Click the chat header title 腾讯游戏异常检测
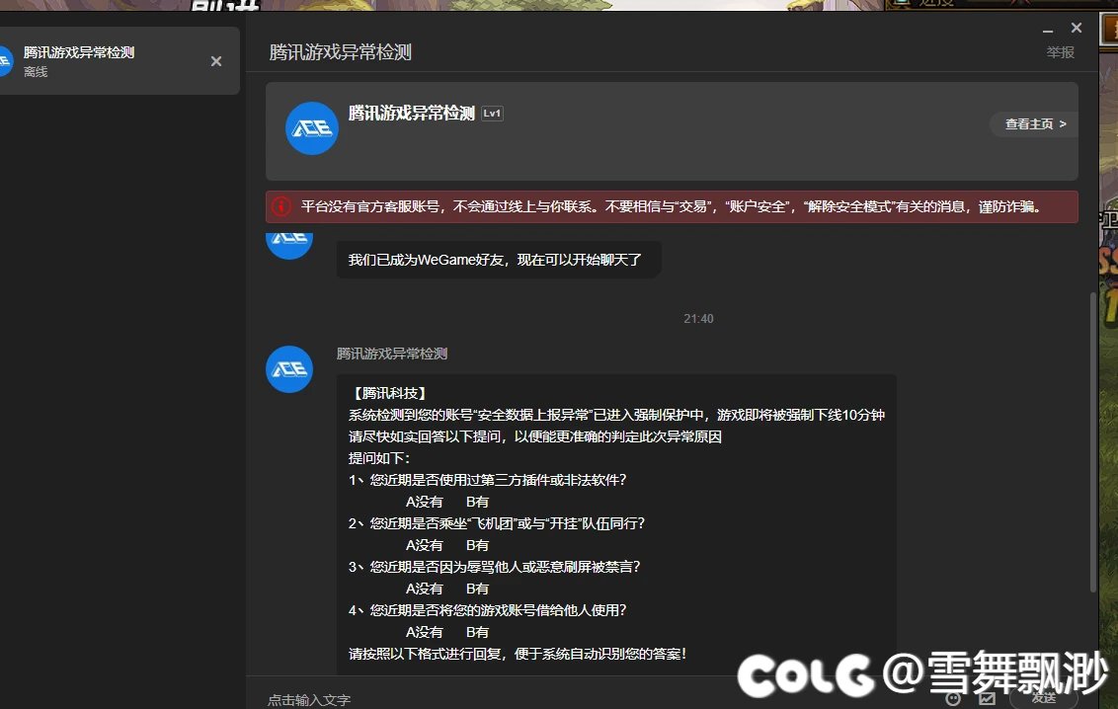Screen dimensions: 1118x709 pyautogui.click(x=340, y=52)
